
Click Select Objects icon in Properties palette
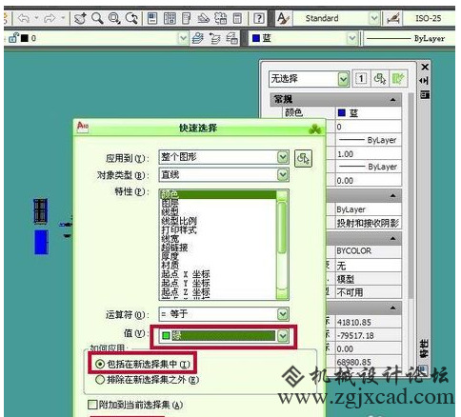(x=380, y=78)
